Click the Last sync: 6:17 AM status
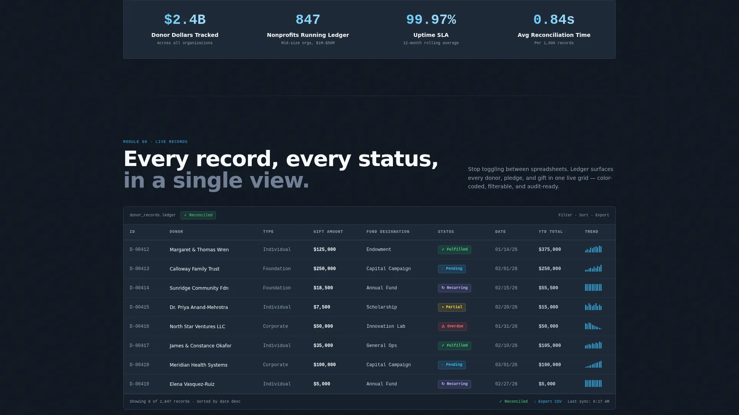Image resolution: width=739 pixels, height=415 pixels. pyautogui.click(x=588, y=402)
